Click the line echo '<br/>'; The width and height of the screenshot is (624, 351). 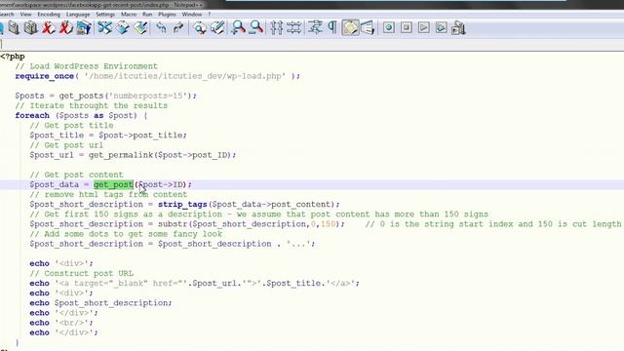61,323
